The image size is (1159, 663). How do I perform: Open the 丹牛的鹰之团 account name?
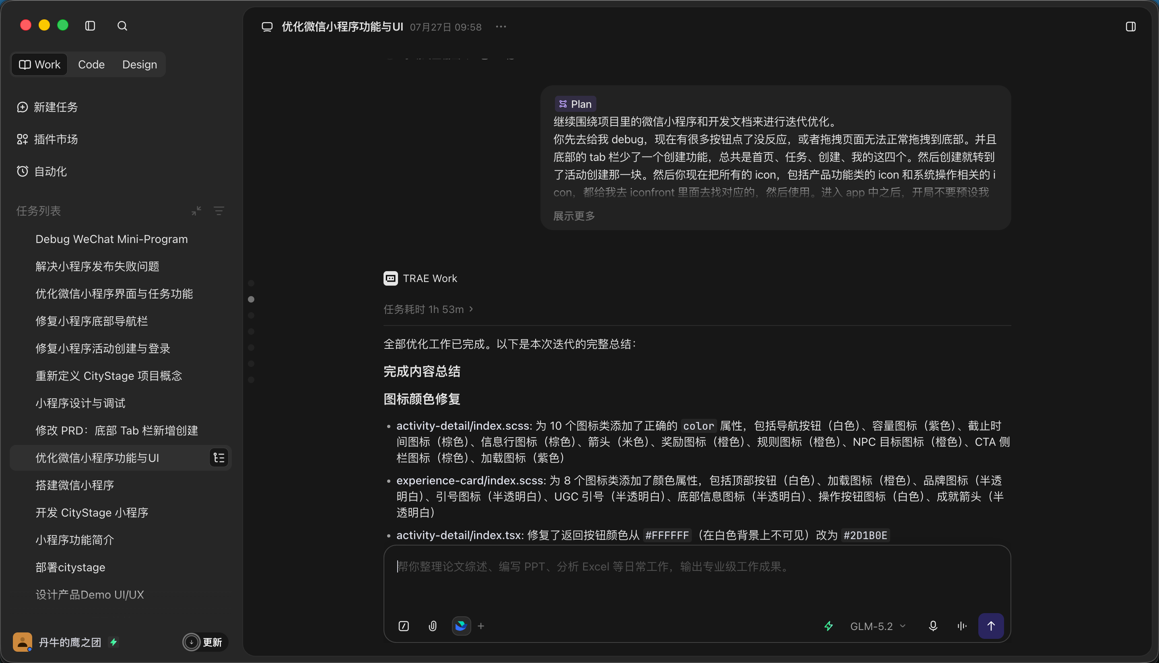coord(70,642)
